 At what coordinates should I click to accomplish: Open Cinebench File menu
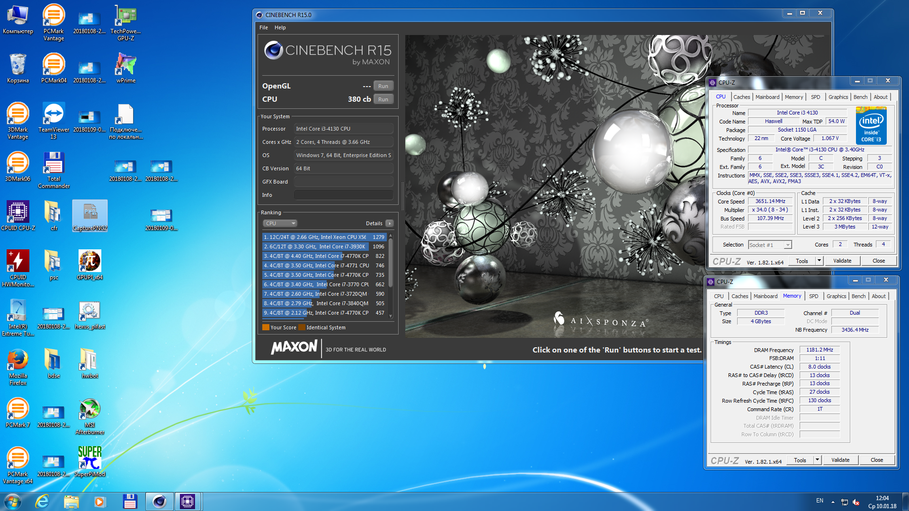pyautogui.click(x=264, y=27)
